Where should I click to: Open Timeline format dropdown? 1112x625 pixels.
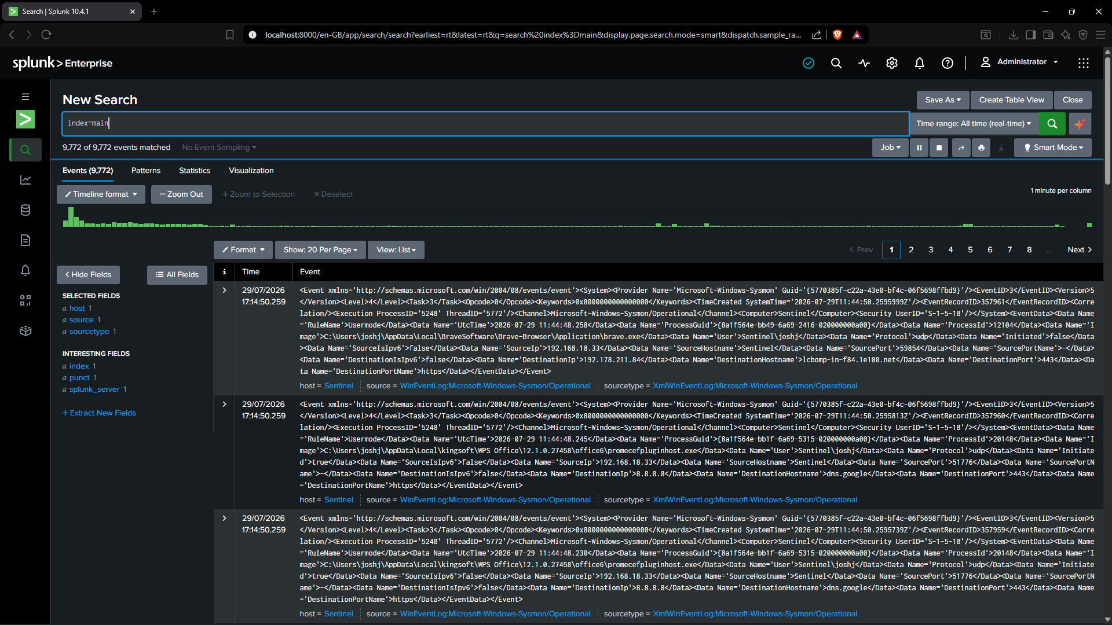coord(101,194)
